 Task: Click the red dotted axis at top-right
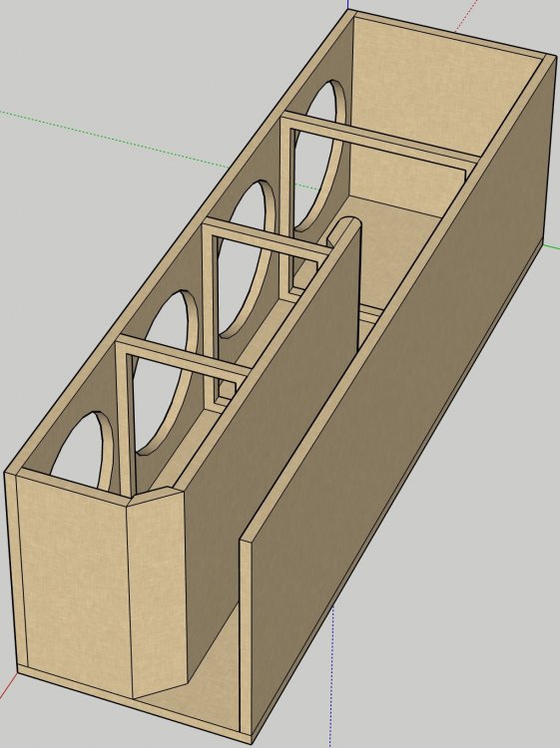465,15
